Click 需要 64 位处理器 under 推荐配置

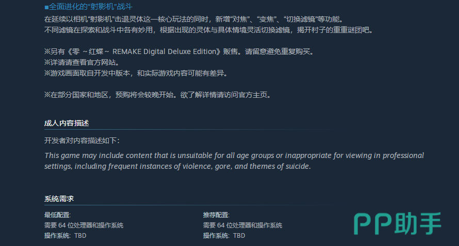(x=242, y=225)
